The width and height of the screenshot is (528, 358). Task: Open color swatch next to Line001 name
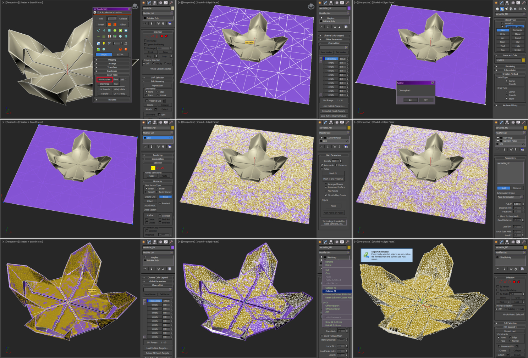(x=523, y=60)
